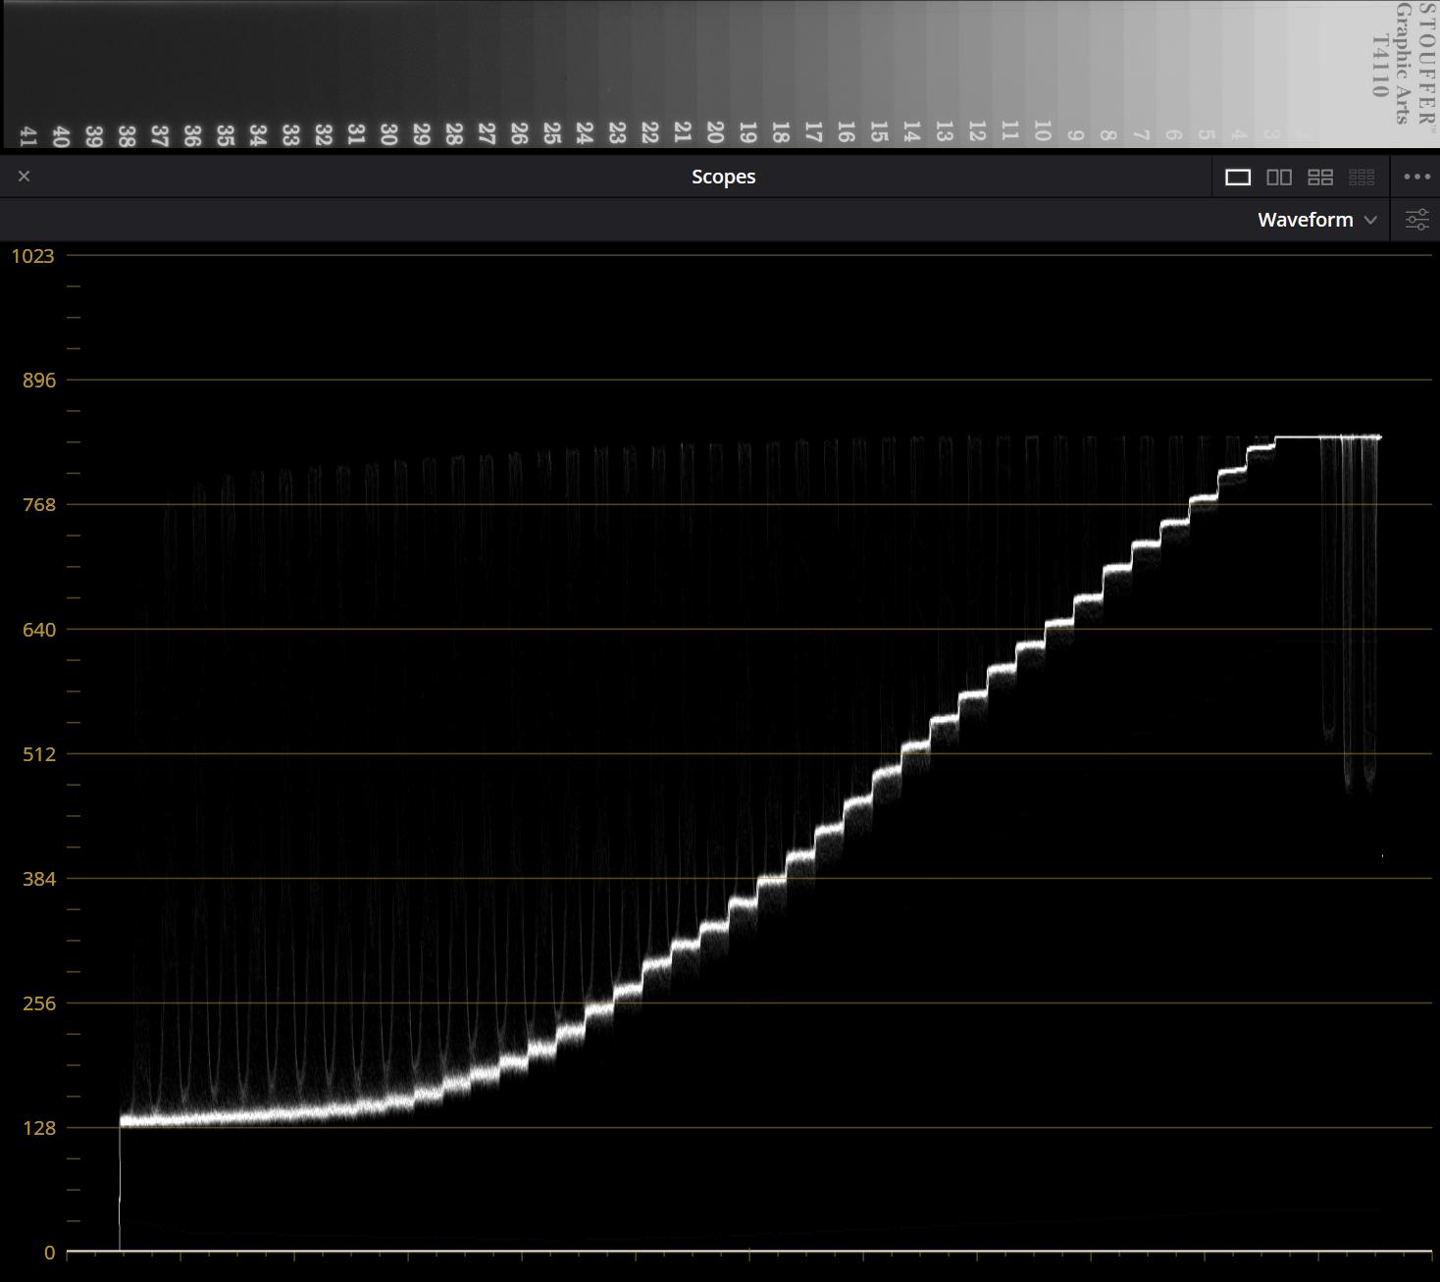Screen dimensions: 1440x1282
Task: Click the 768 scale label
Action: [39, 505]
